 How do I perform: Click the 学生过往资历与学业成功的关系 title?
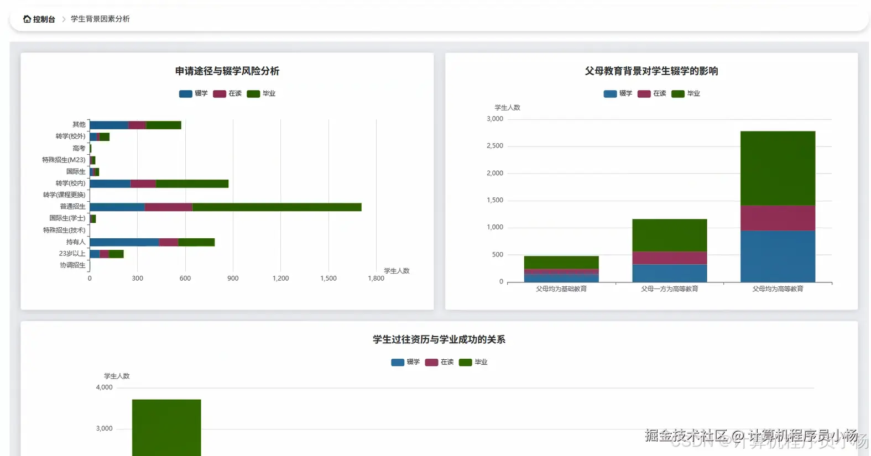(x=439, y=340)
